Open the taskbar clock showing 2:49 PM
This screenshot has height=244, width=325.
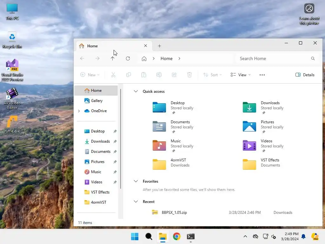click(290, 236)
